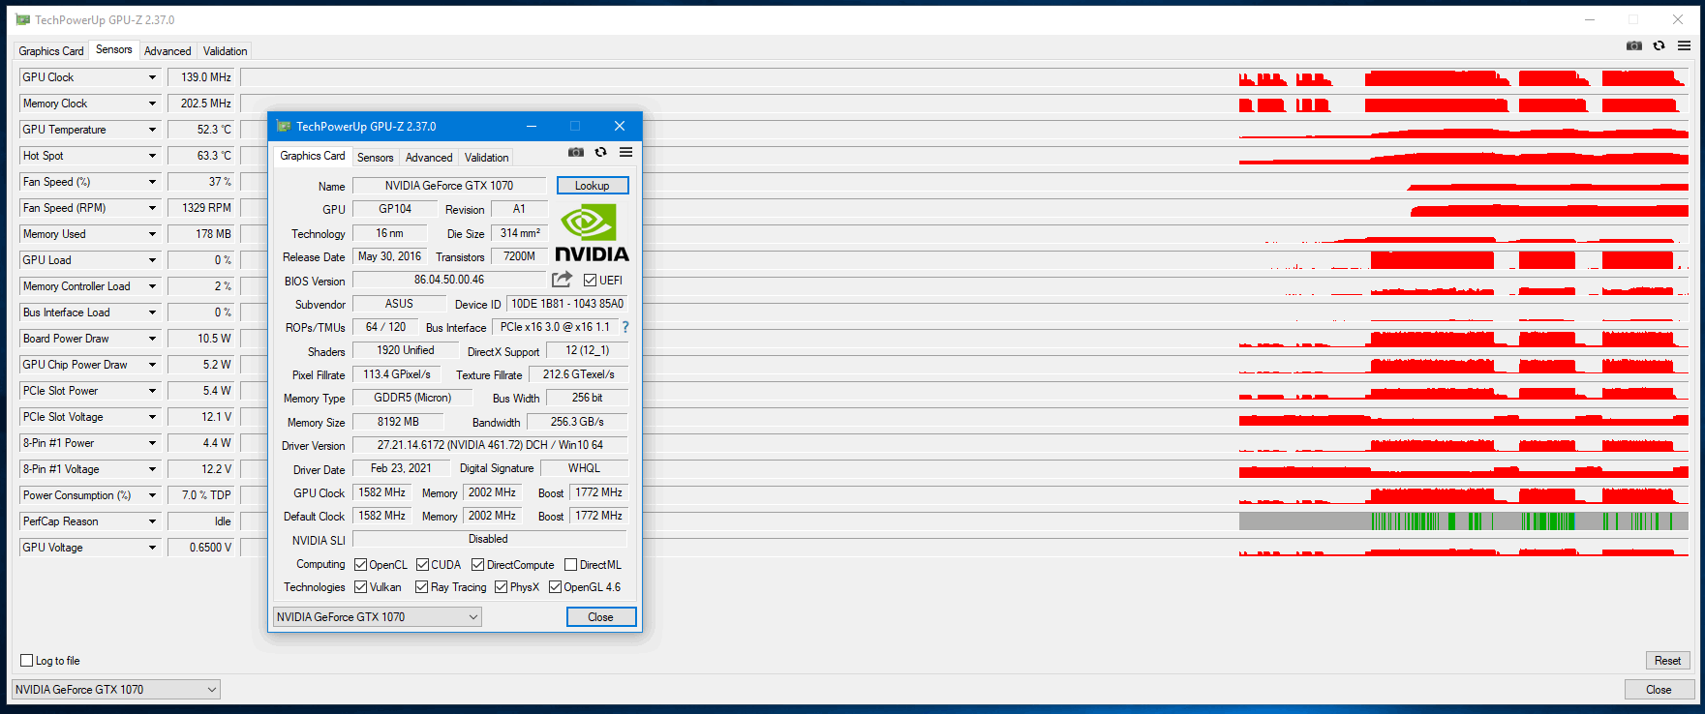Enable Log to file checkbox
Viewport: 1705px width, 714px height.
tap(27, 661)
